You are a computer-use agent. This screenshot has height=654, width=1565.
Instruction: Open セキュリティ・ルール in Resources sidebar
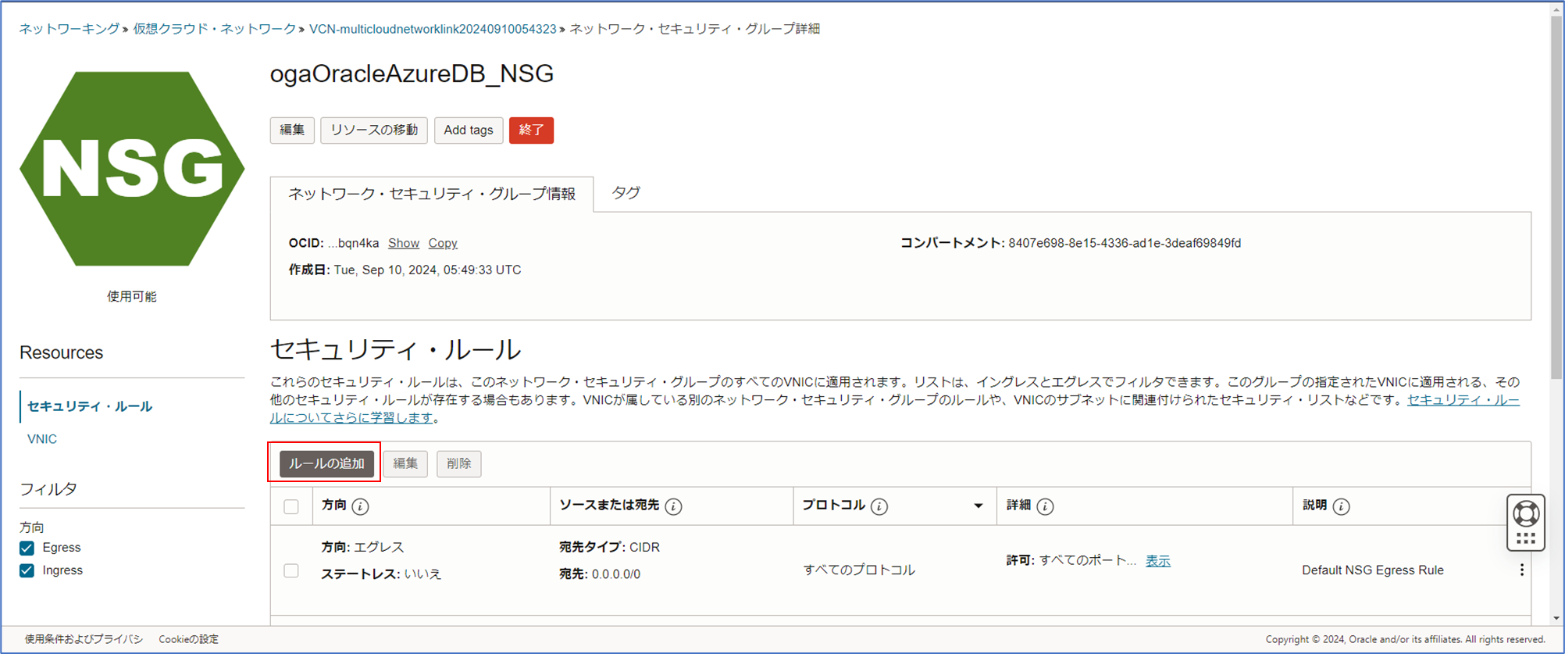click(x=90, y=406)
